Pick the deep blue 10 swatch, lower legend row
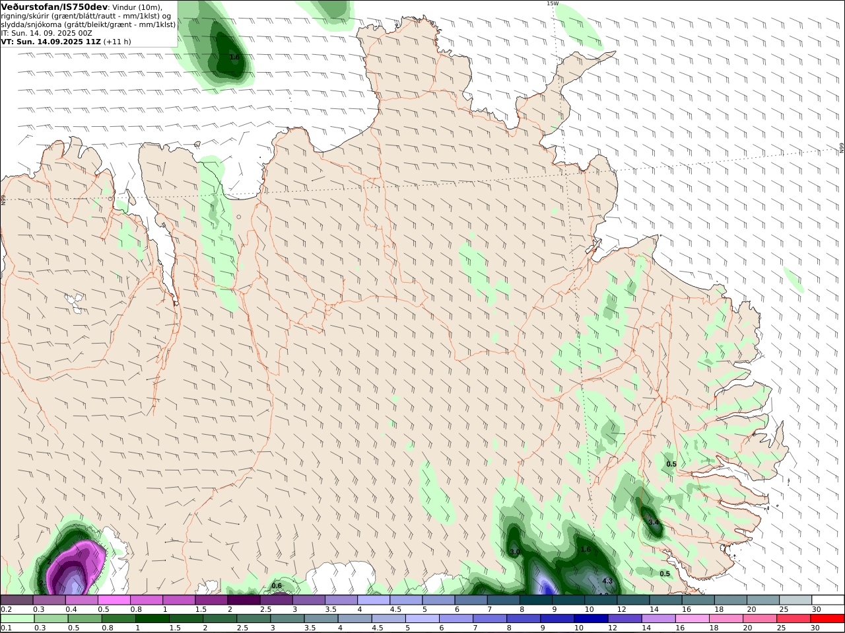This screenshot has width=845, height=633. [591, 619]
